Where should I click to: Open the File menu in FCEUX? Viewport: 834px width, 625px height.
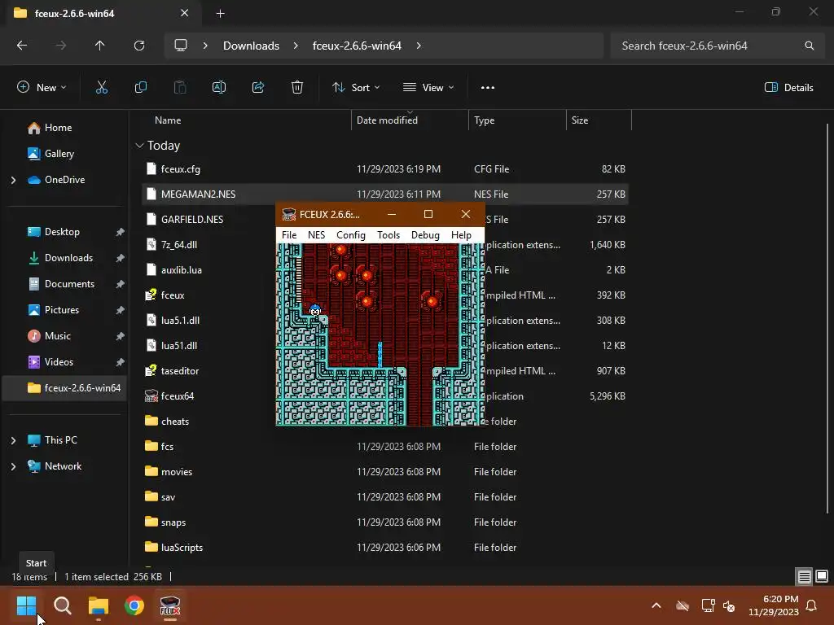click(x=289, y=235)
